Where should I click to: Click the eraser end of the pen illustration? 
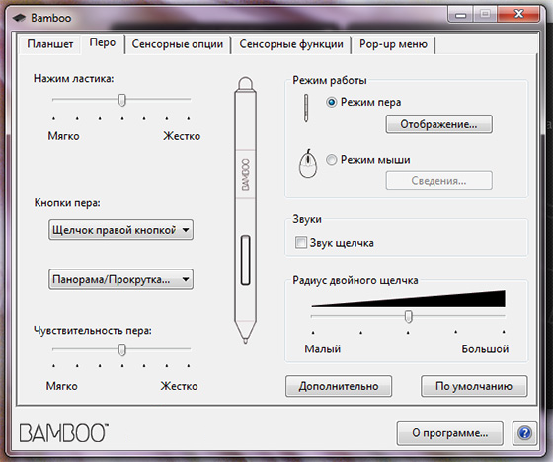point(246,83)
